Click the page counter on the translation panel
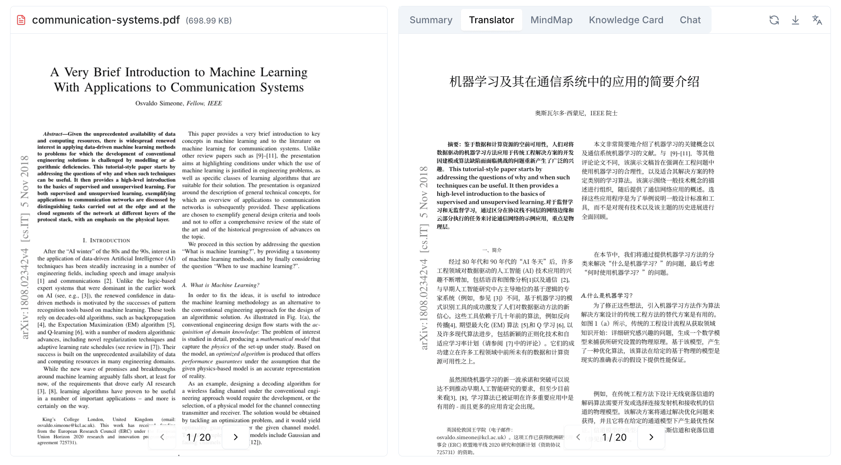 [615, 437]
